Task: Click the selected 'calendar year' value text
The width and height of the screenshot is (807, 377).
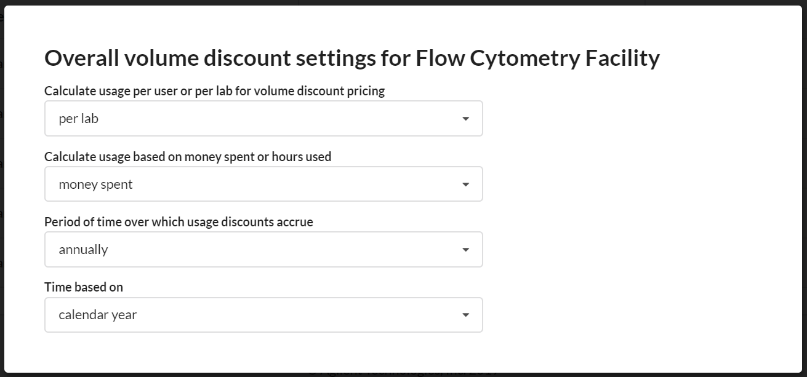Action: [97, 315]
